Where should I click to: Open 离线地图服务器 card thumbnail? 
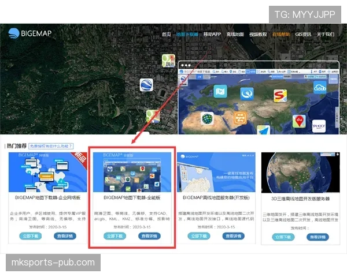[x=216, y=172]
